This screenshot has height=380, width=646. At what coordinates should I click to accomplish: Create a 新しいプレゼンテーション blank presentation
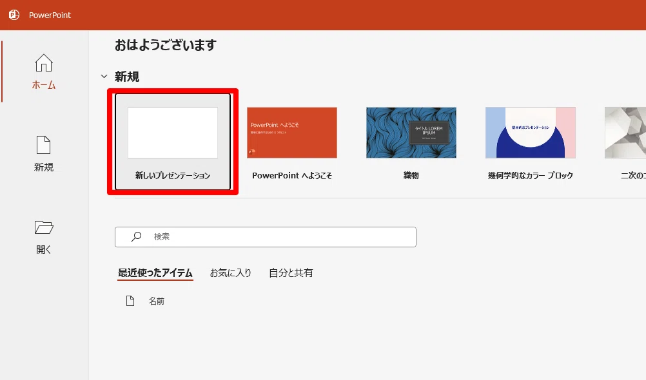(173, 142)
